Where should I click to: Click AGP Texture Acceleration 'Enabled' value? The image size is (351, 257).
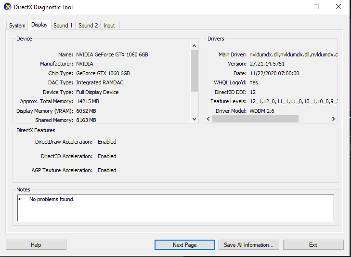pyautogui.click(x=107, y=170)
